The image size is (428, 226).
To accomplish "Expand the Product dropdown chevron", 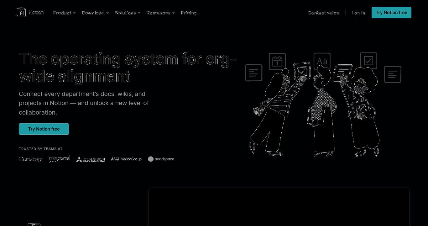I will 74,13.
